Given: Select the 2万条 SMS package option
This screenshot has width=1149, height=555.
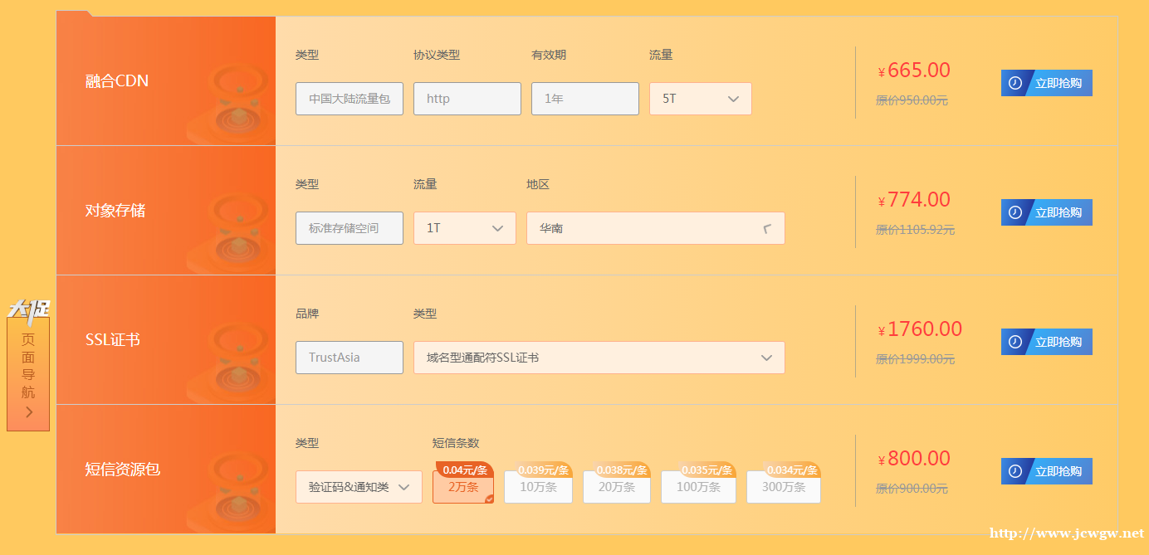Looking at the screenshot, I should tap(463, 487).
